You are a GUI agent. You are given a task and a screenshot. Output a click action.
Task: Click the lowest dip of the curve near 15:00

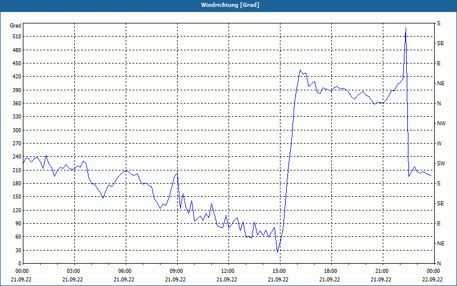click(x=278, y=252)
